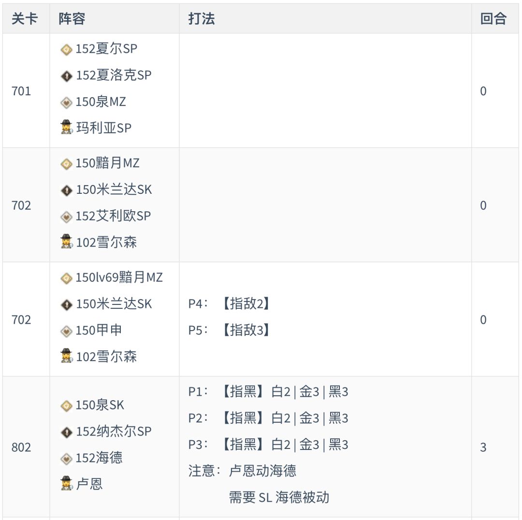This screenshot has width=522, height=520.
Task: Click the P1 strategy line in row 802
Action: tap(268, 392)
